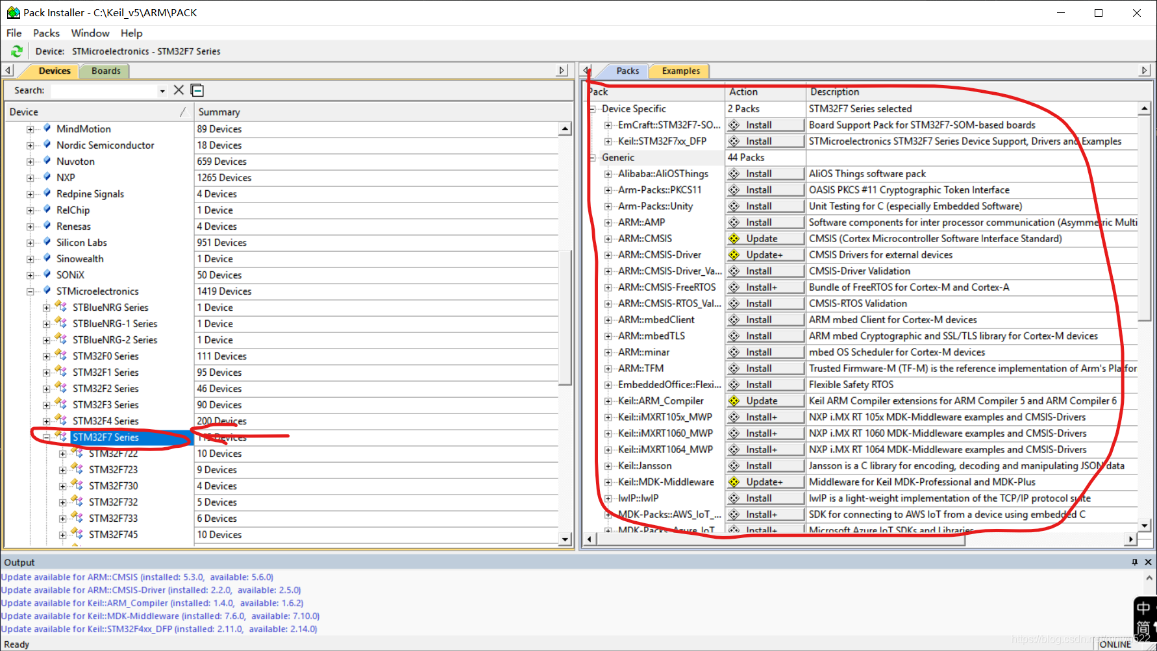This screenshot has width=1157, height=651.
Task: Click Install+ for Keil::iMXRT1060_MWP
Action: coord(765,433)
